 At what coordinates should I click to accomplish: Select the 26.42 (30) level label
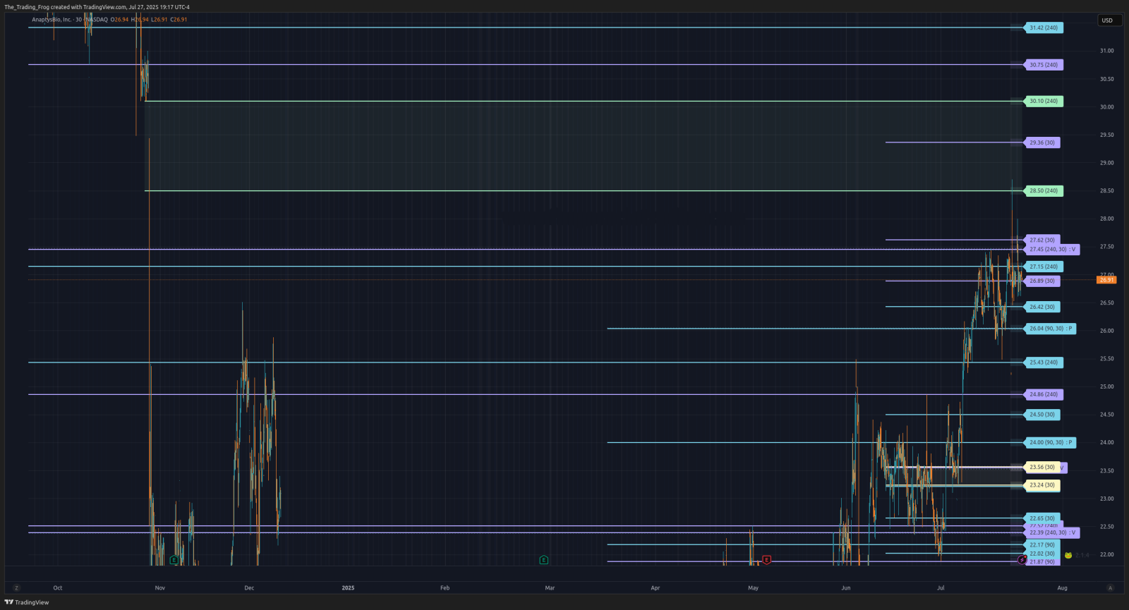(x=1042, y=307)
